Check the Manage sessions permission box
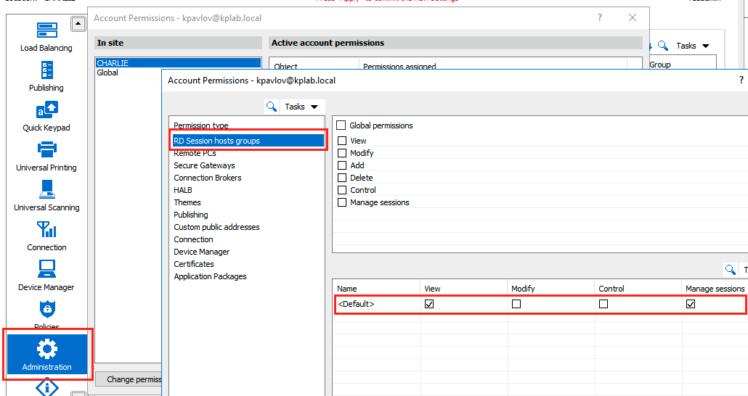748x396 pixels. [x=341, y=202]
